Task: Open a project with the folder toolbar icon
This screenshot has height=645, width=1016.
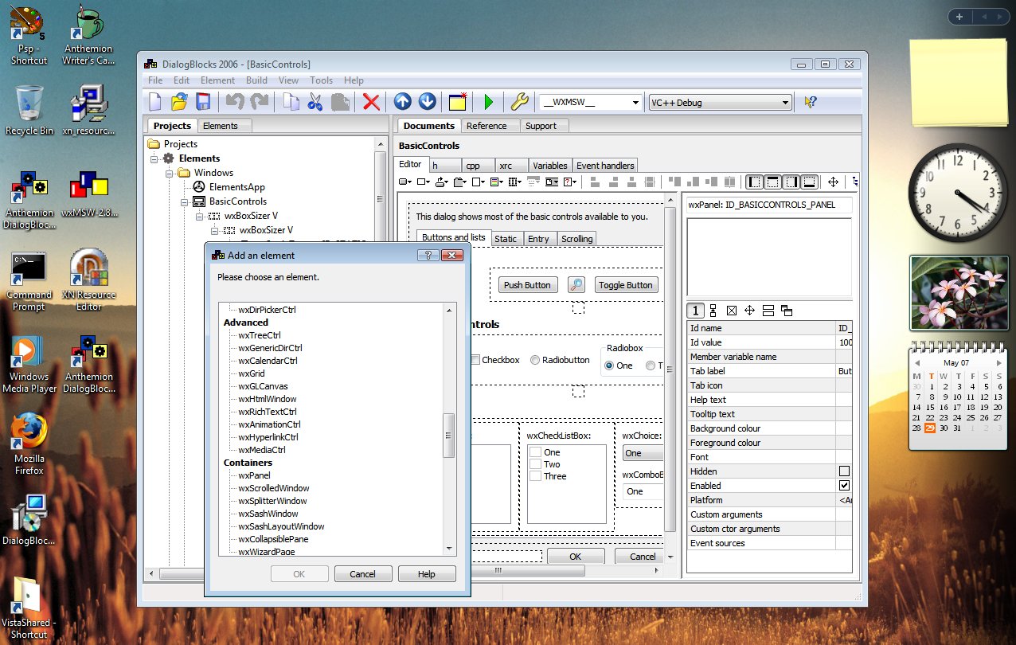Action: (178, 102)
